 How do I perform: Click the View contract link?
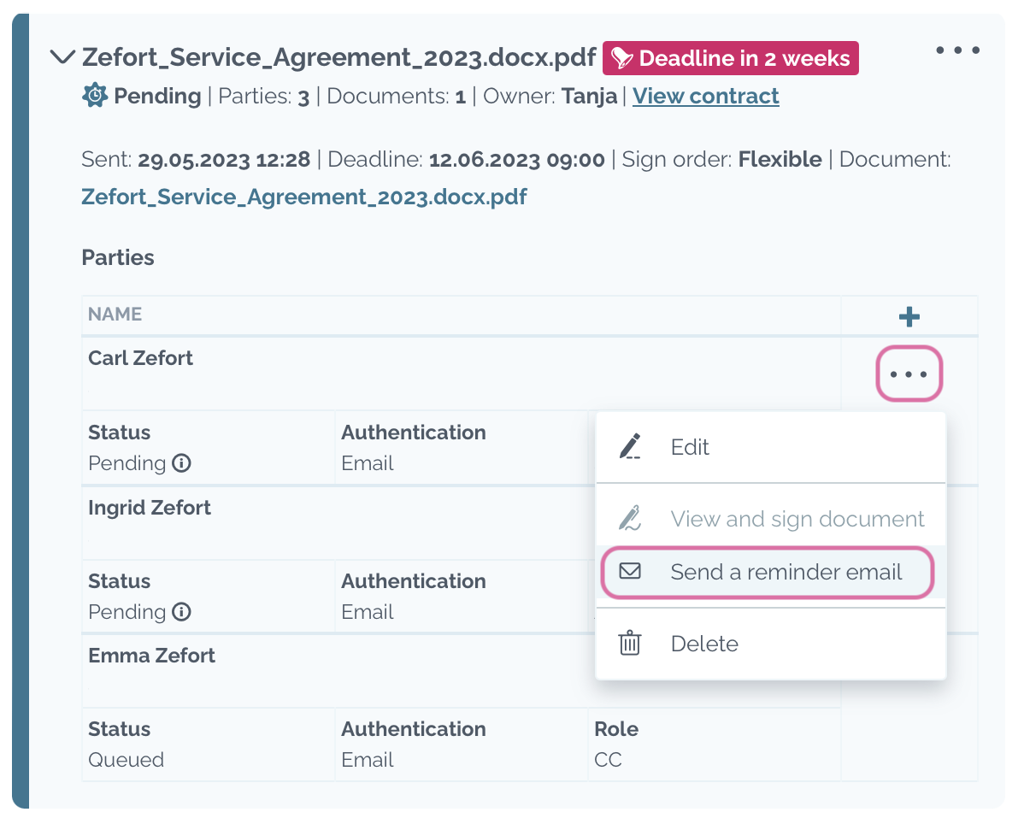click(705, 97)
